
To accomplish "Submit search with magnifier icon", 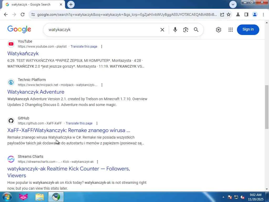I will (x=196, y=30).
